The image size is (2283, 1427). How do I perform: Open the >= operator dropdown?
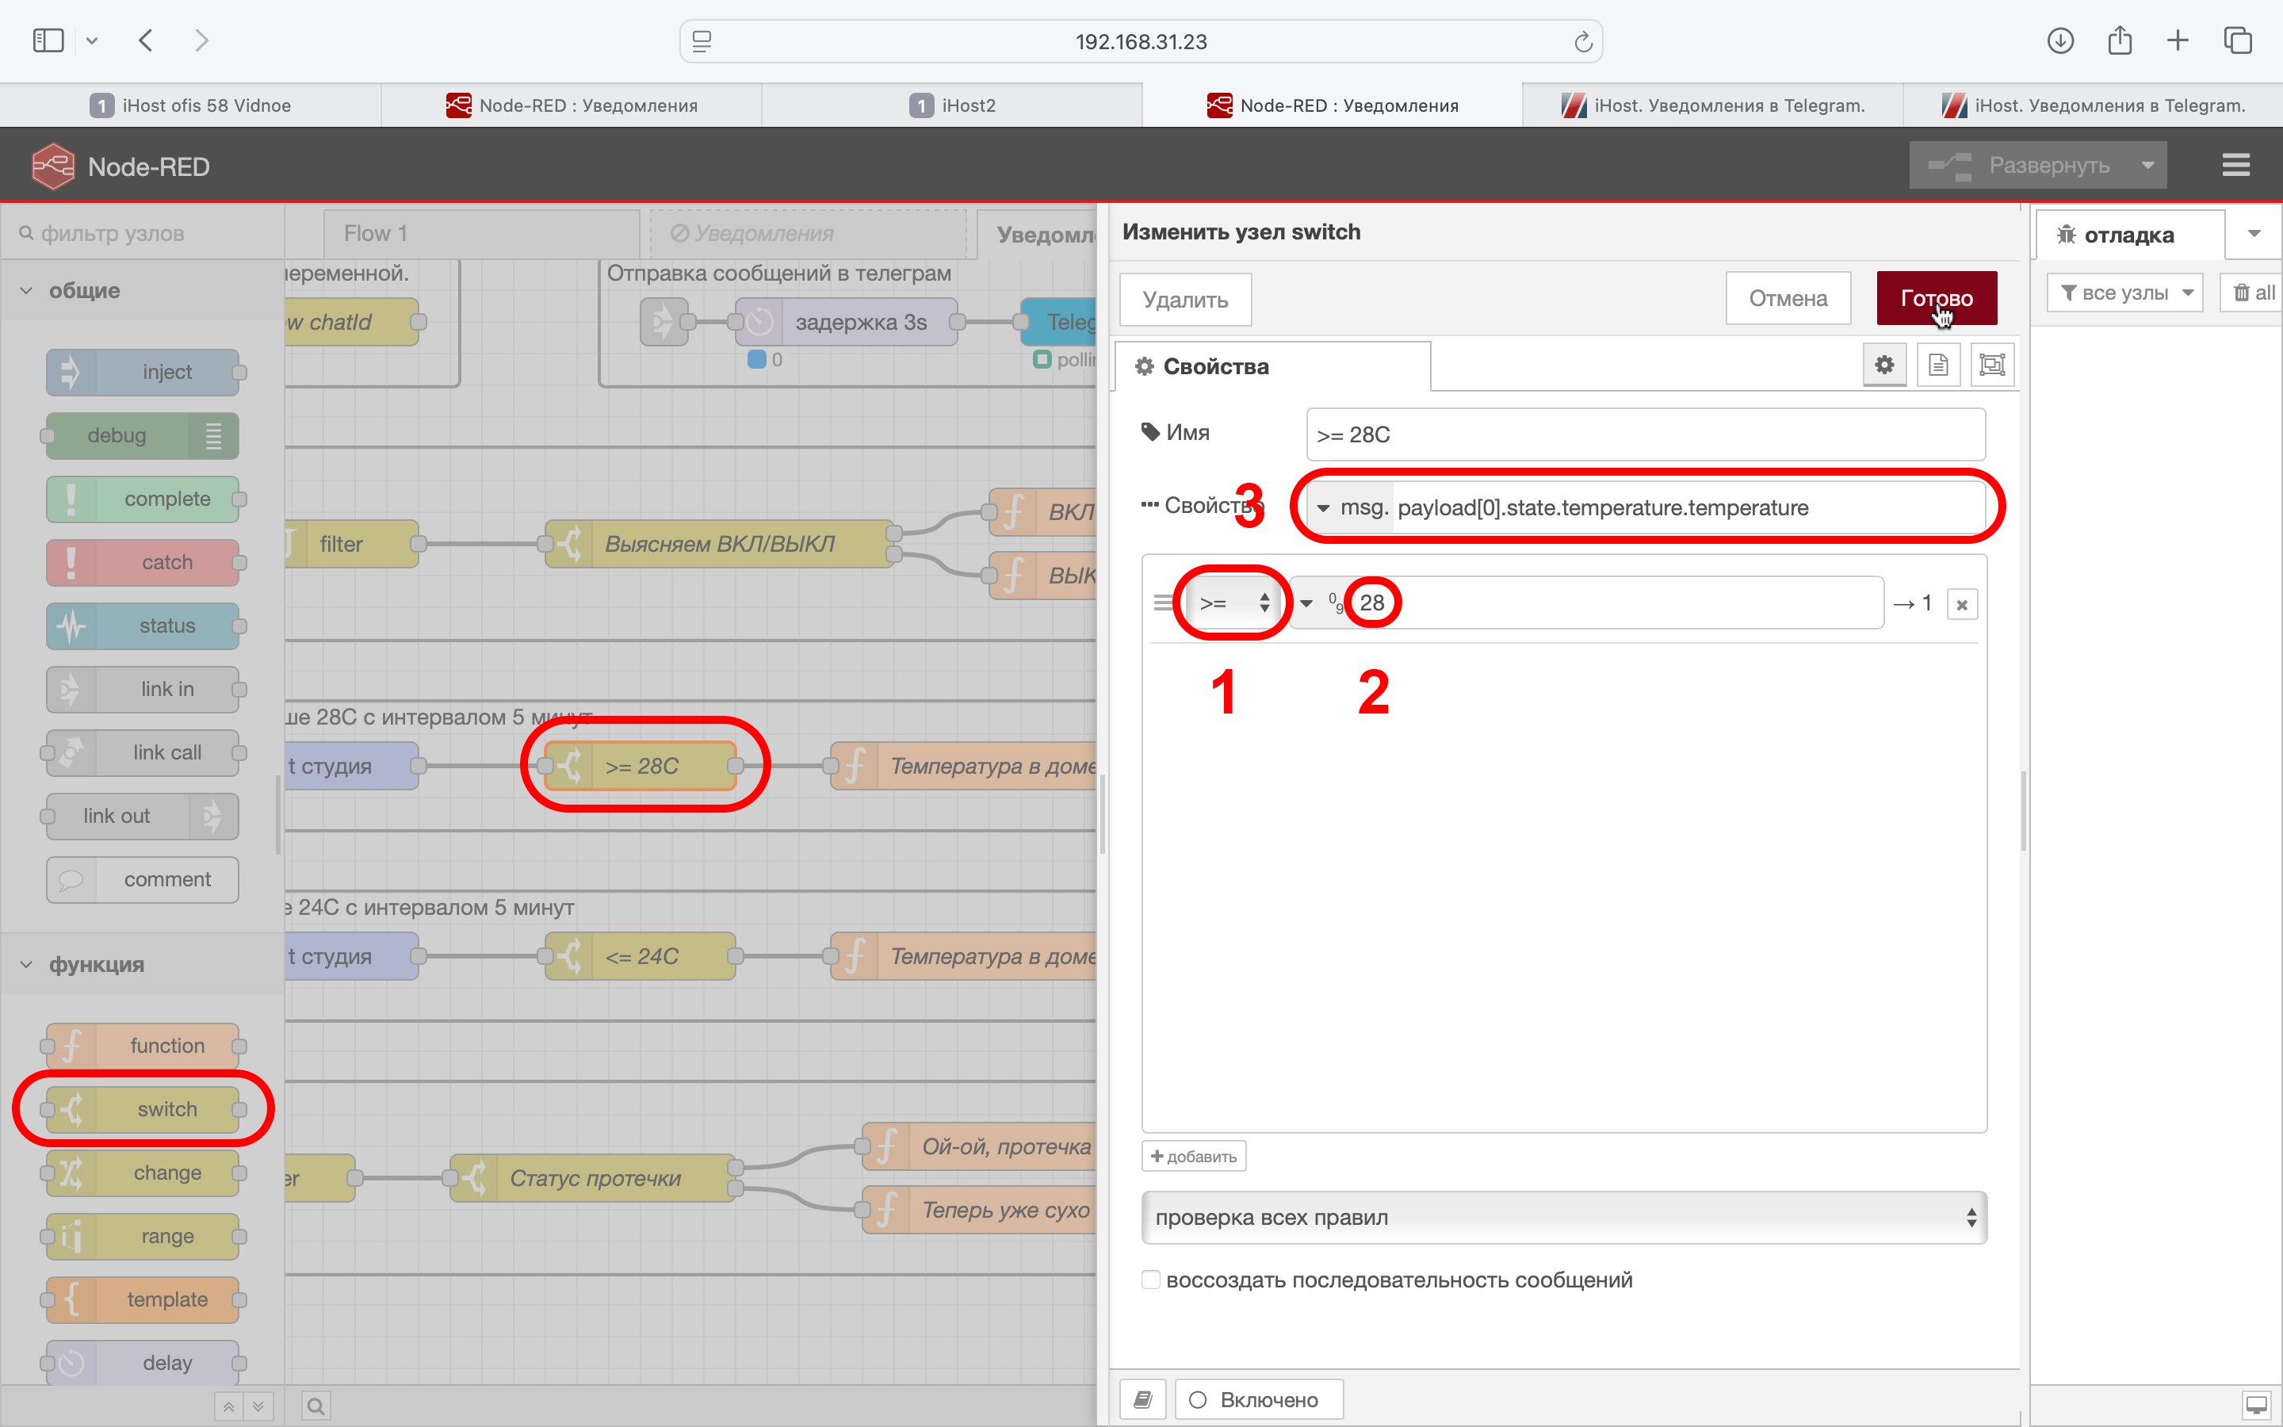(x=1233, y=603)
